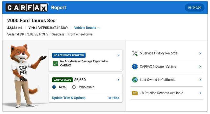Click the yellow detailed records folder icon
The image size is (210, 114).
click(x=135, y=93)
